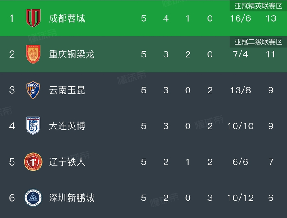The width and height of the screenshot is (287, 218).
Task: Click rank number 3 in standings
Action: coord(12,90)
